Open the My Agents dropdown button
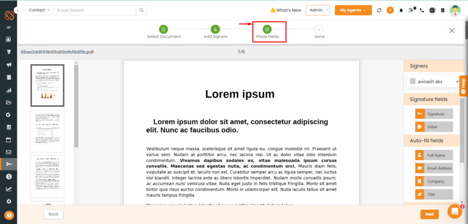 [x=353, y=10]
